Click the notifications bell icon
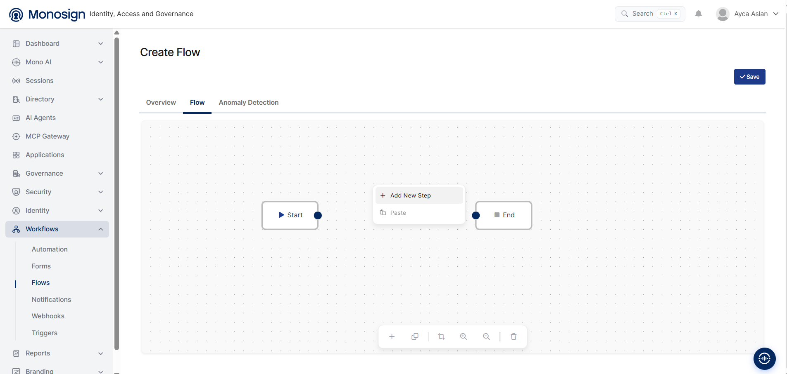787x374 pixels. pyautogui.click(x=698, y=14)
